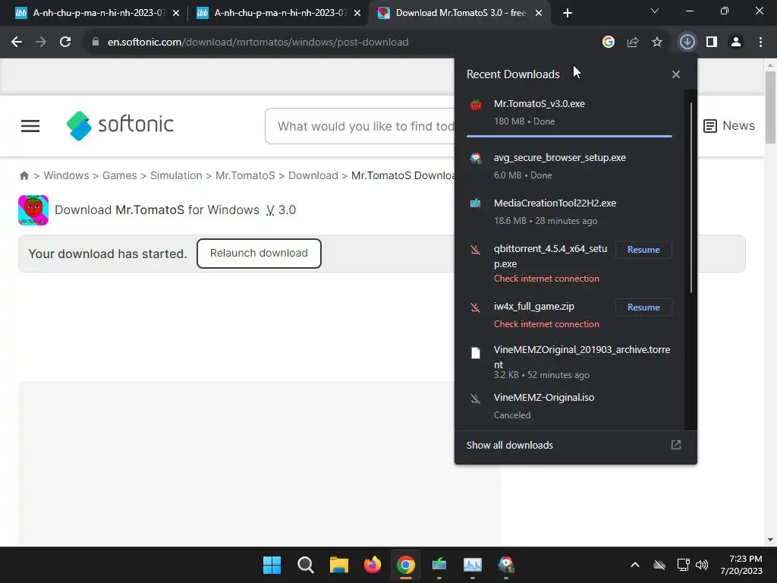The height and width of the screenshot is (583, 777).
Task: Click the page vertical scrollbar thumb
Action: (x=770, y=107)
